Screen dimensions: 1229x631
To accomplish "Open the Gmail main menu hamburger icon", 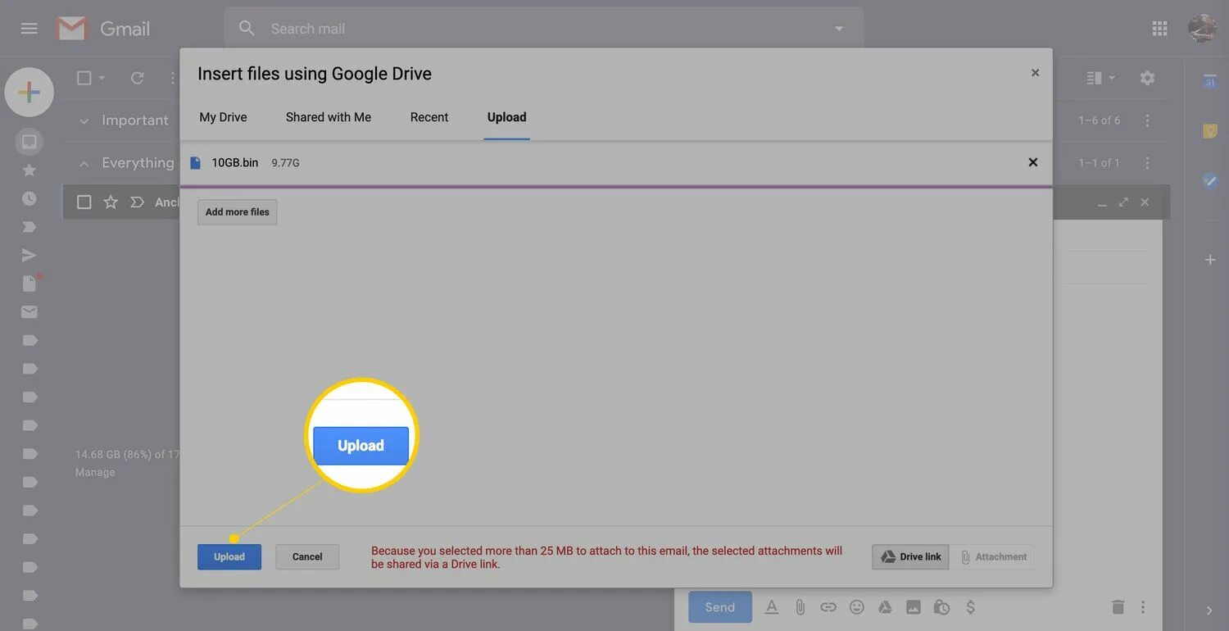I will point(29,29).
